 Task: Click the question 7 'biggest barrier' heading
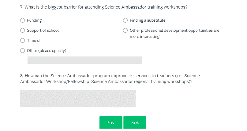pyautogui.click(x=103, y=7)
